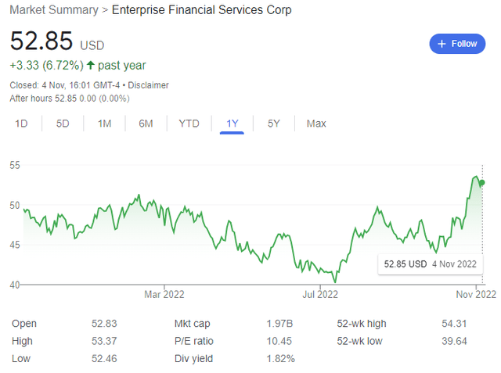This screenshot has height=373, width=501.
Task: Select the 1Y time range tab
Action: [232, 124]
